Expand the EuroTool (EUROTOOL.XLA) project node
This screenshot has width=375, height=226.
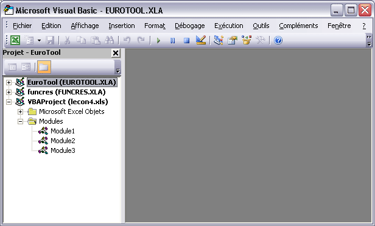(x=9, y=83)
